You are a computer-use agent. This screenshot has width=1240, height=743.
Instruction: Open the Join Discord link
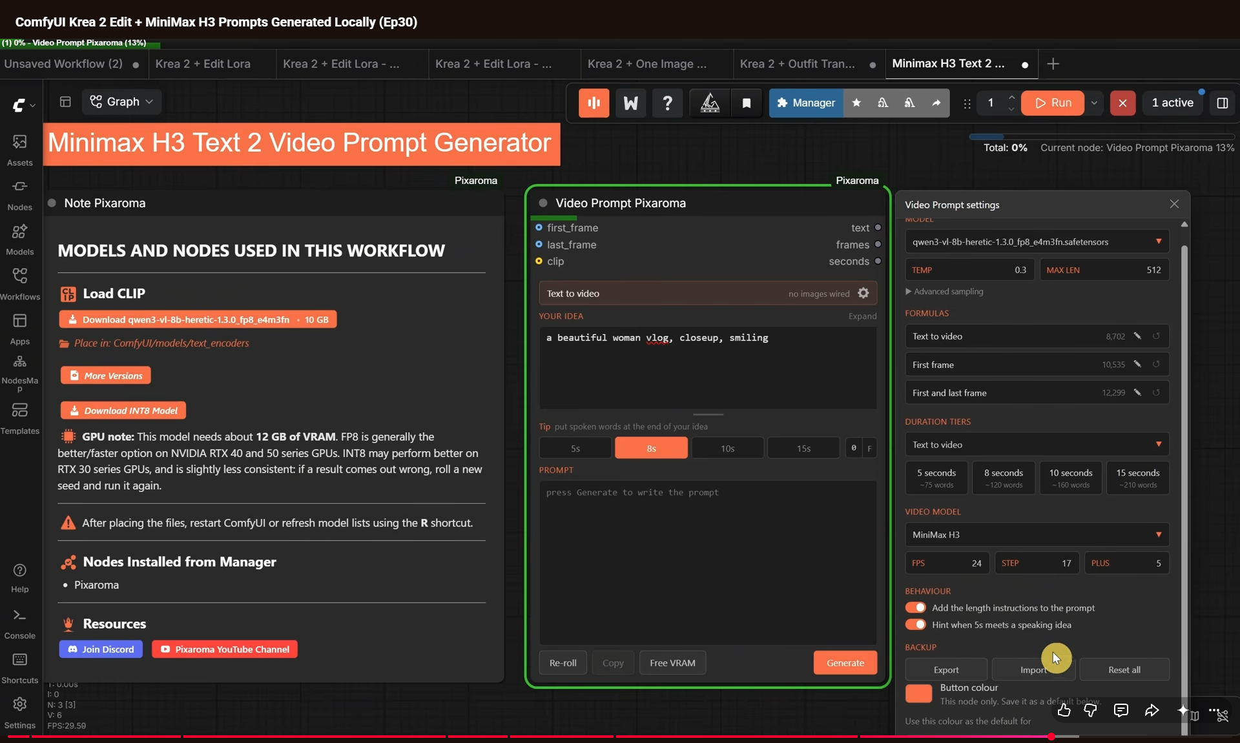(101, 649)
